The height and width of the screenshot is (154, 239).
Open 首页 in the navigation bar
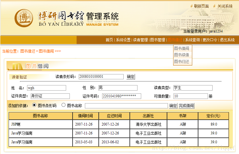pyautogui.click(x=109, y=40)
